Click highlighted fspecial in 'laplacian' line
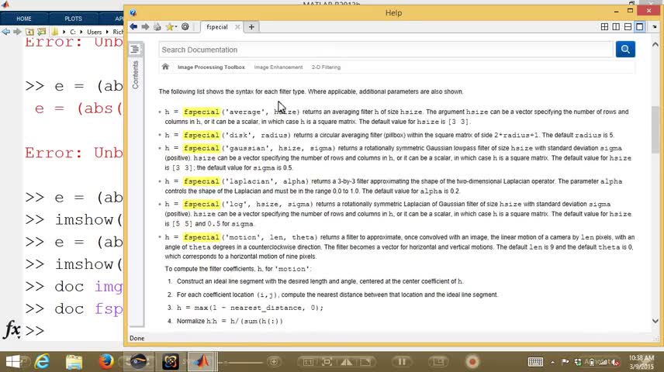 tap(201, 181)
